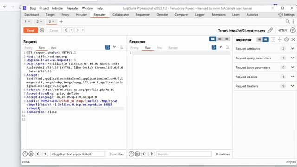Image resolution: width=297 pixels, height=167 pixels.
Task: Go to next request with forward arrow
Action: point(77,30)
